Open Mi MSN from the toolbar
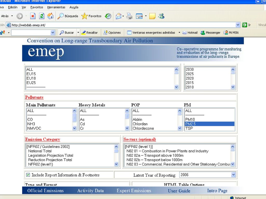 [231, 32]
